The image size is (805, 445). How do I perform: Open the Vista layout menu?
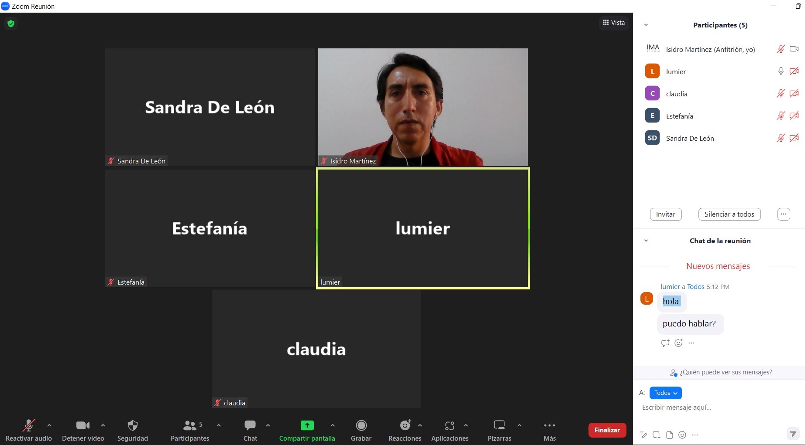(x=614, y=23)
